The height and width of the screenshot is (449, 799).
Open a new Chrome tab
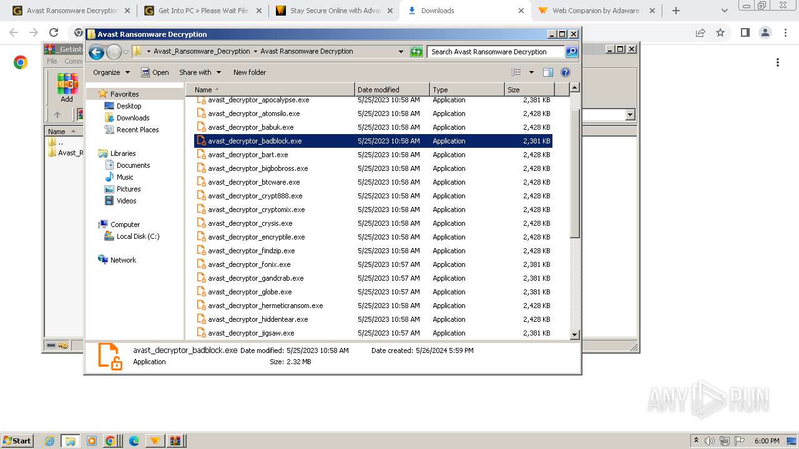tap(676, 11)
